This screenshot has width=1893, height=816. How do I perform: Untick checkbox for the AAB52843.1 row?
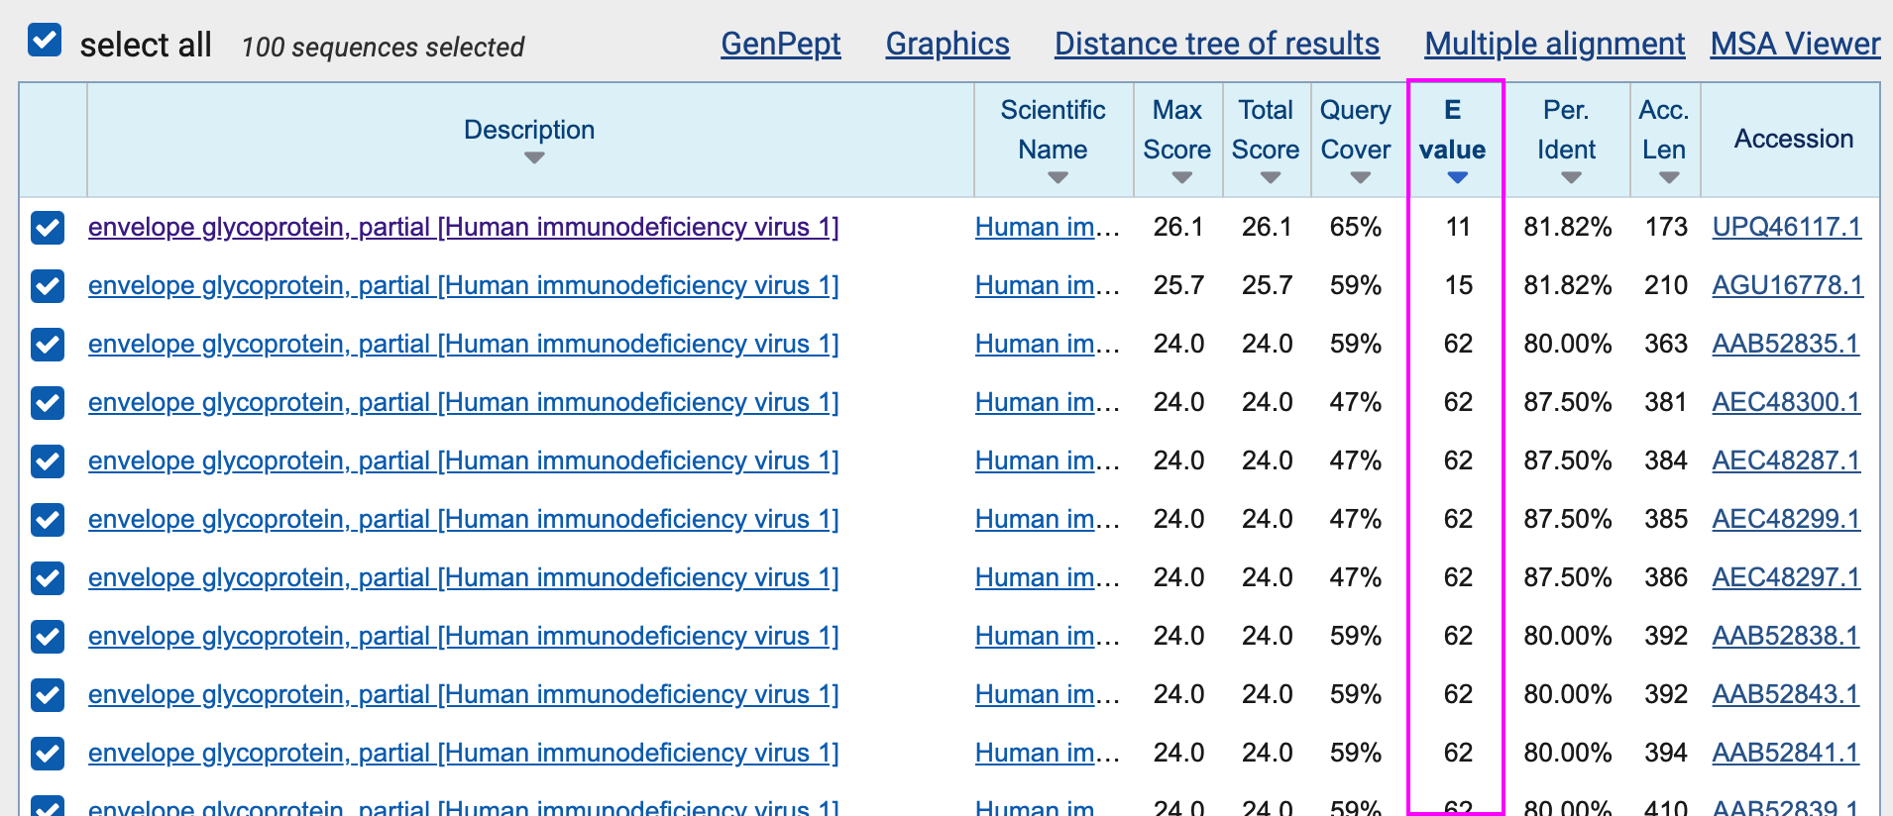pos(48,695)
